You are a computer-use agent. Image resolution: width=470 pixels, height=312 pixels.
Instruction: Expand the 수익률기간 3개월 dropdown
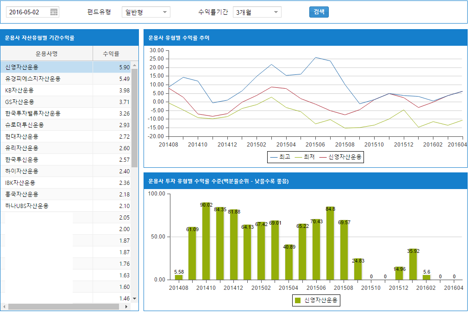coord(257,12)
